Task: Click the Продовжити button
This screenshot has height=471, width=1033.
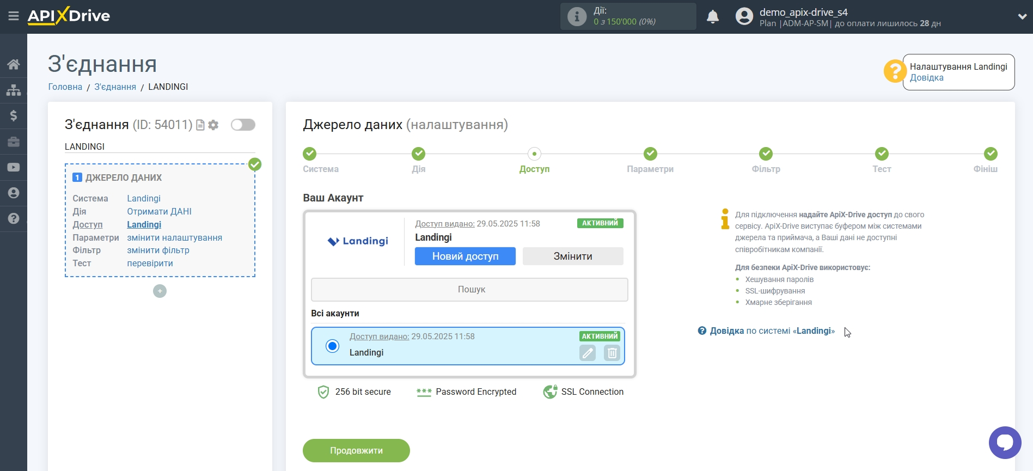Action: pyautogui.click(x=356, y=450)
